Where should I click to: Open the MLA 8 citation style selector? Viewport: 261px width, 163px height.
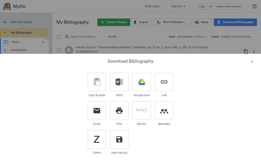(172, 22)
